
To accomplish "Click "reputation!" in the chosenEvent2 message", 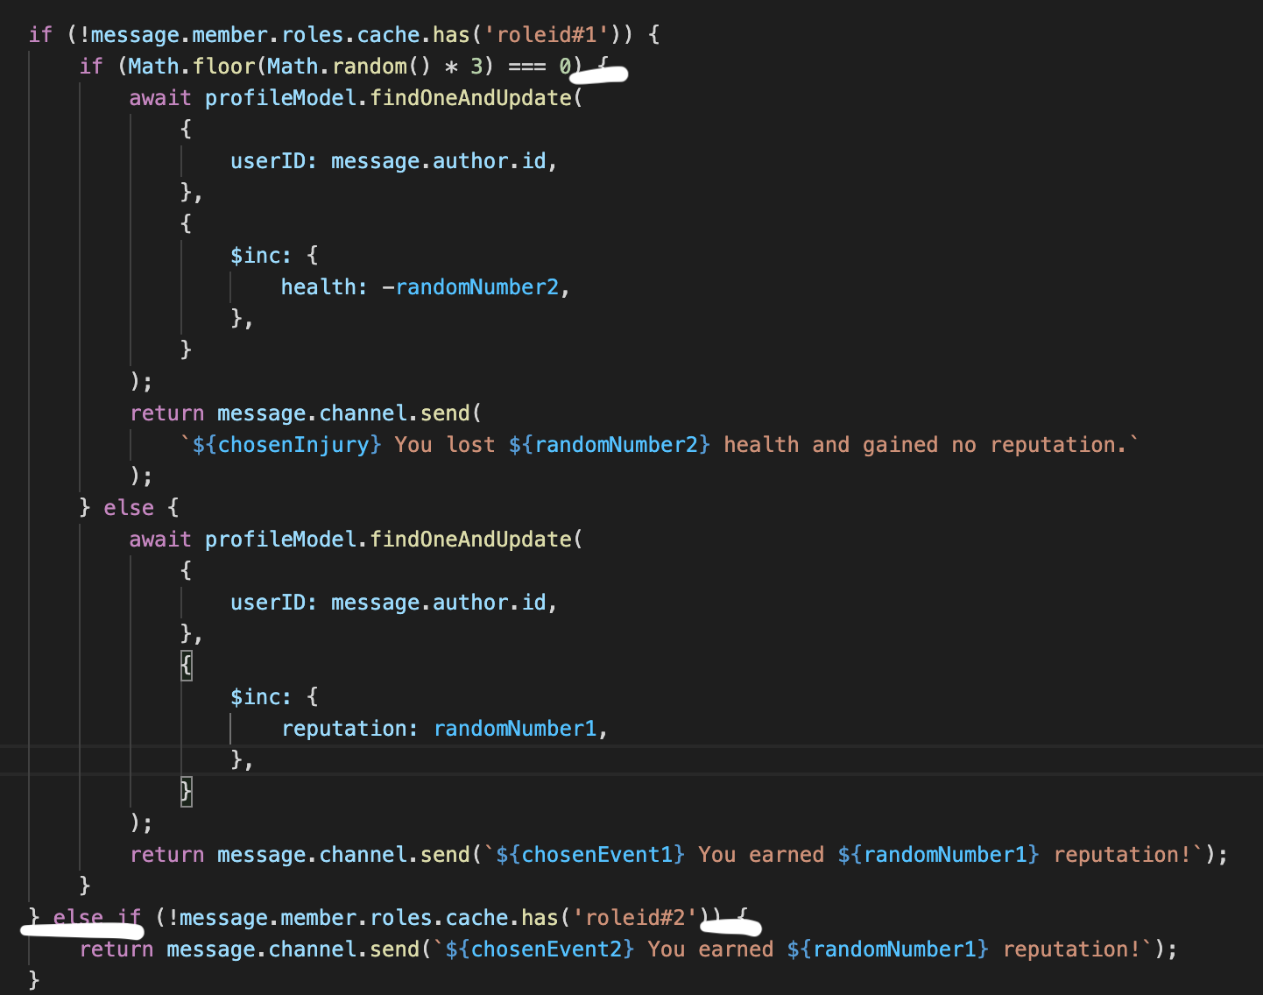I will [x=1072, y=949].
